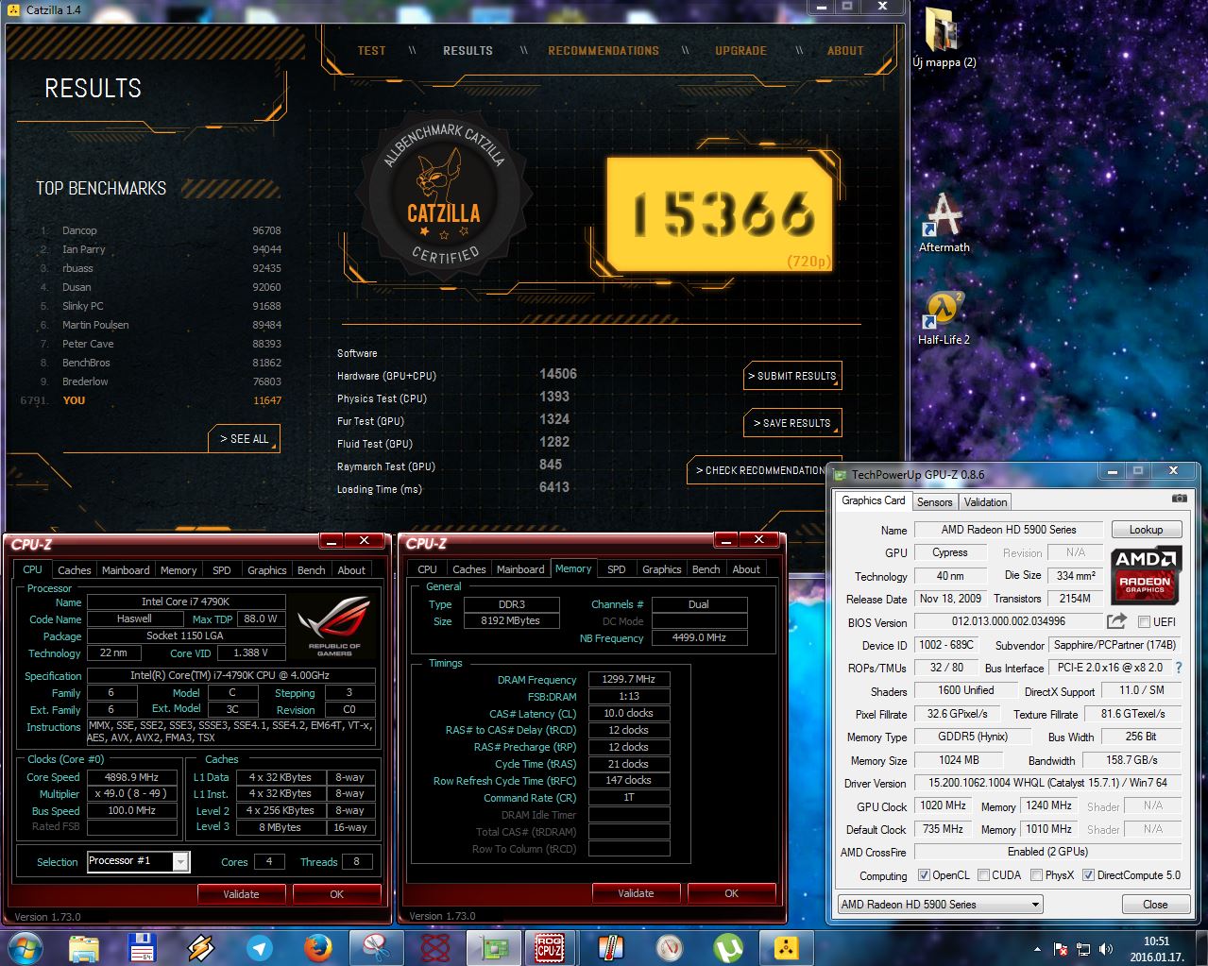Open Processor #1 selection dropdown
Image resolution: width=1208 pixels, height=966 pixels.
click(139, 861)
